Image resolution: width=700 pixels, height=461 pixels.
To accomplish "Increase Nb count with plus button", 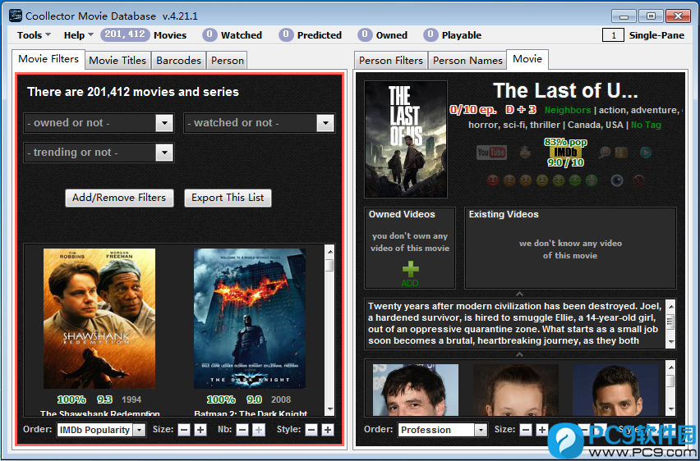I will coord(259,430).
